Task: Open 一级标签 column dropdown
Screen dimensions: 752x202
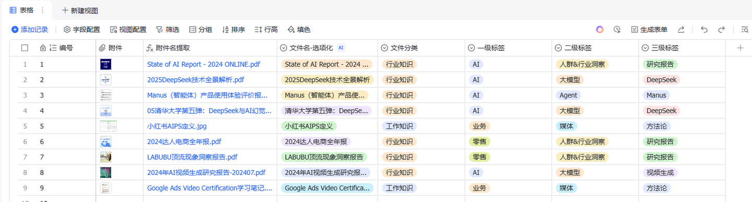Action: coord(471,48)
